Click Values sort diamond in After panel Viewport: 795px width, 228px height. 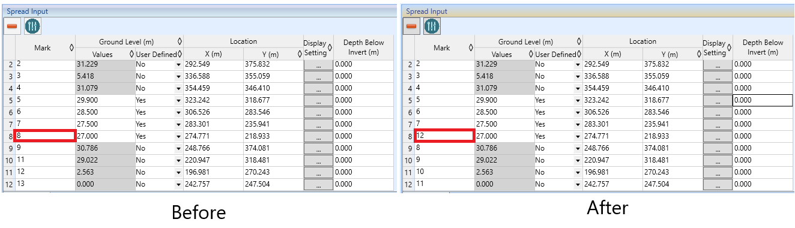tap(531, 54)
